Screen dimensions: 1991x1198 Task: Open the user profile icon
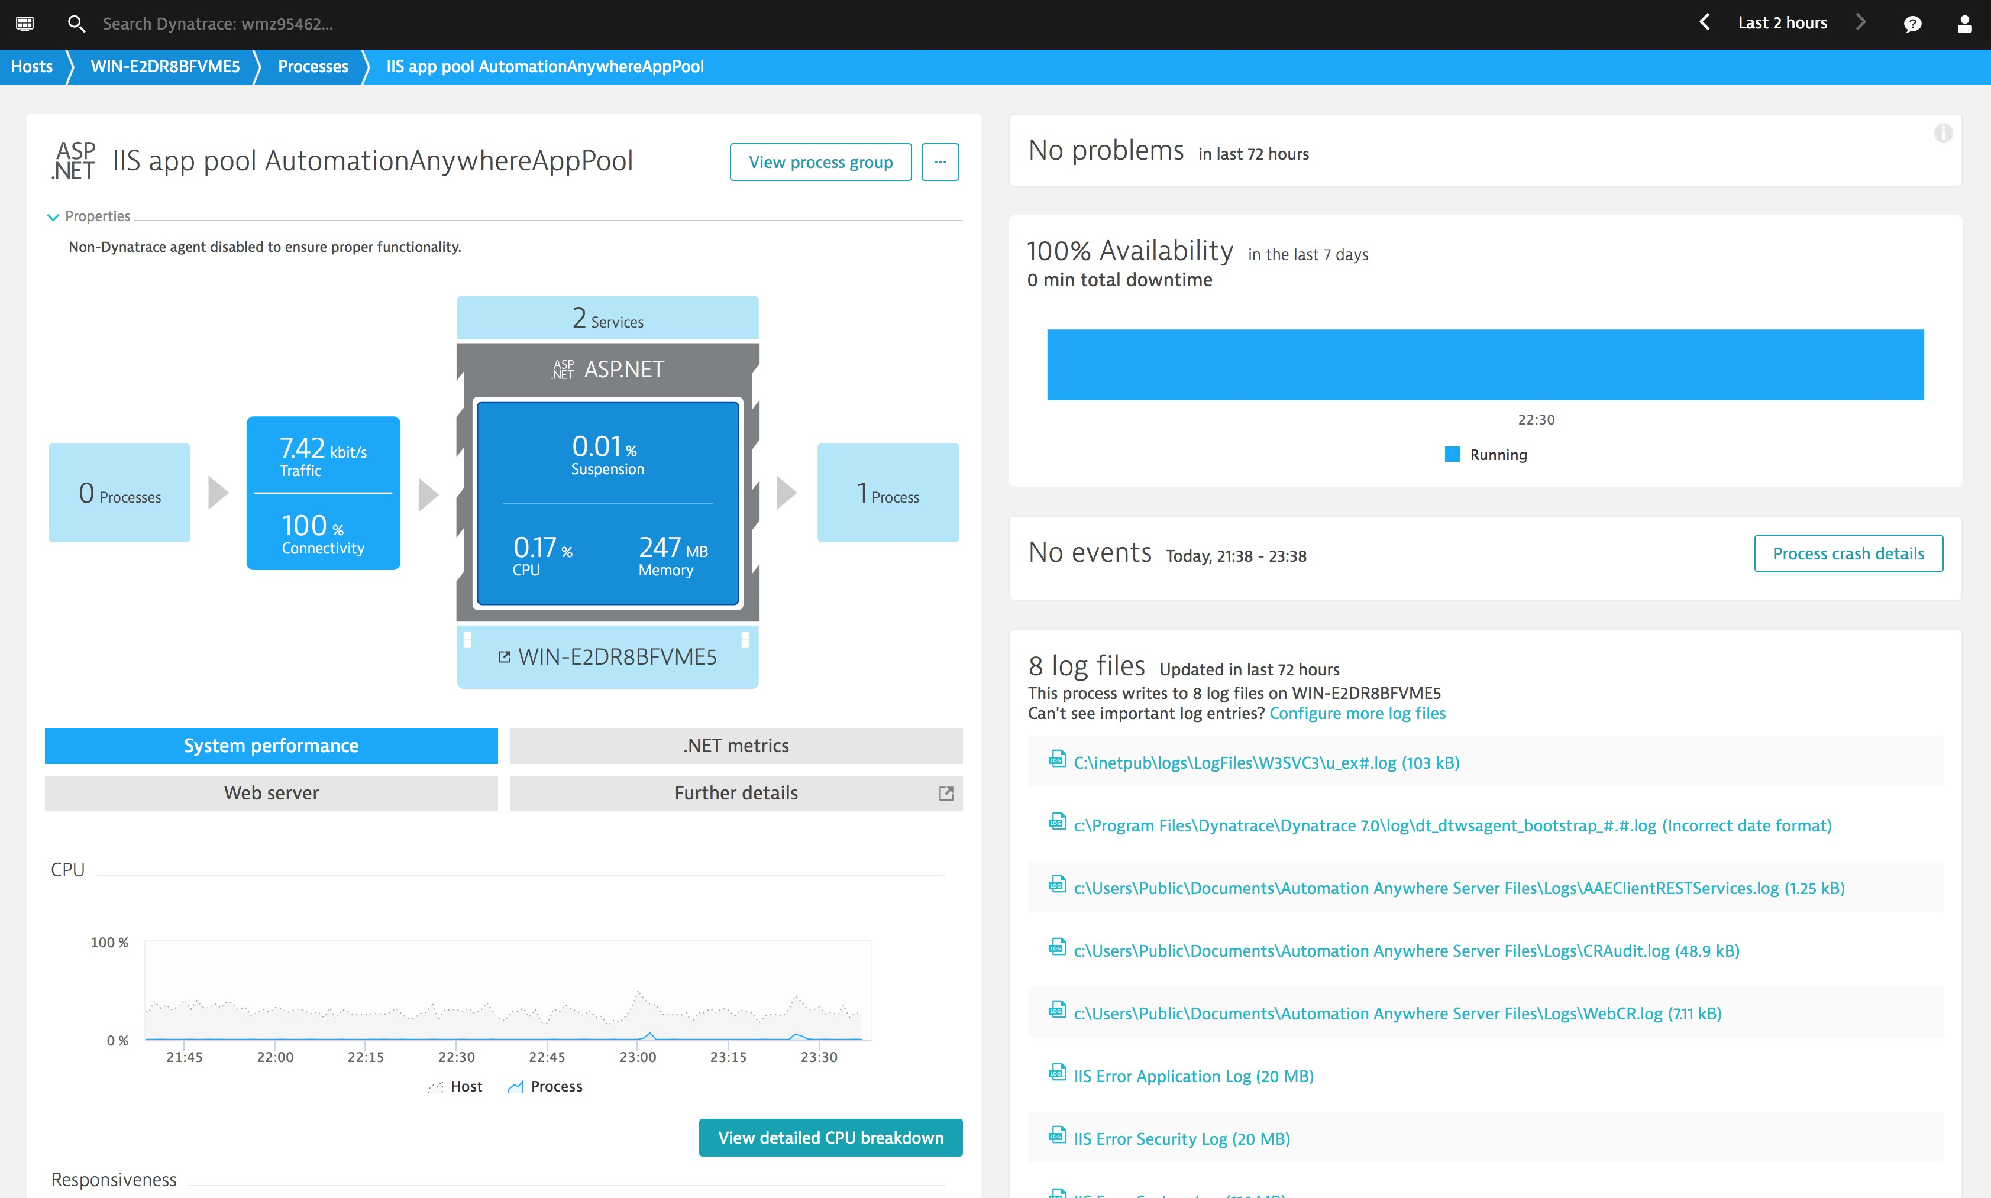click(x=1964, y=24)
